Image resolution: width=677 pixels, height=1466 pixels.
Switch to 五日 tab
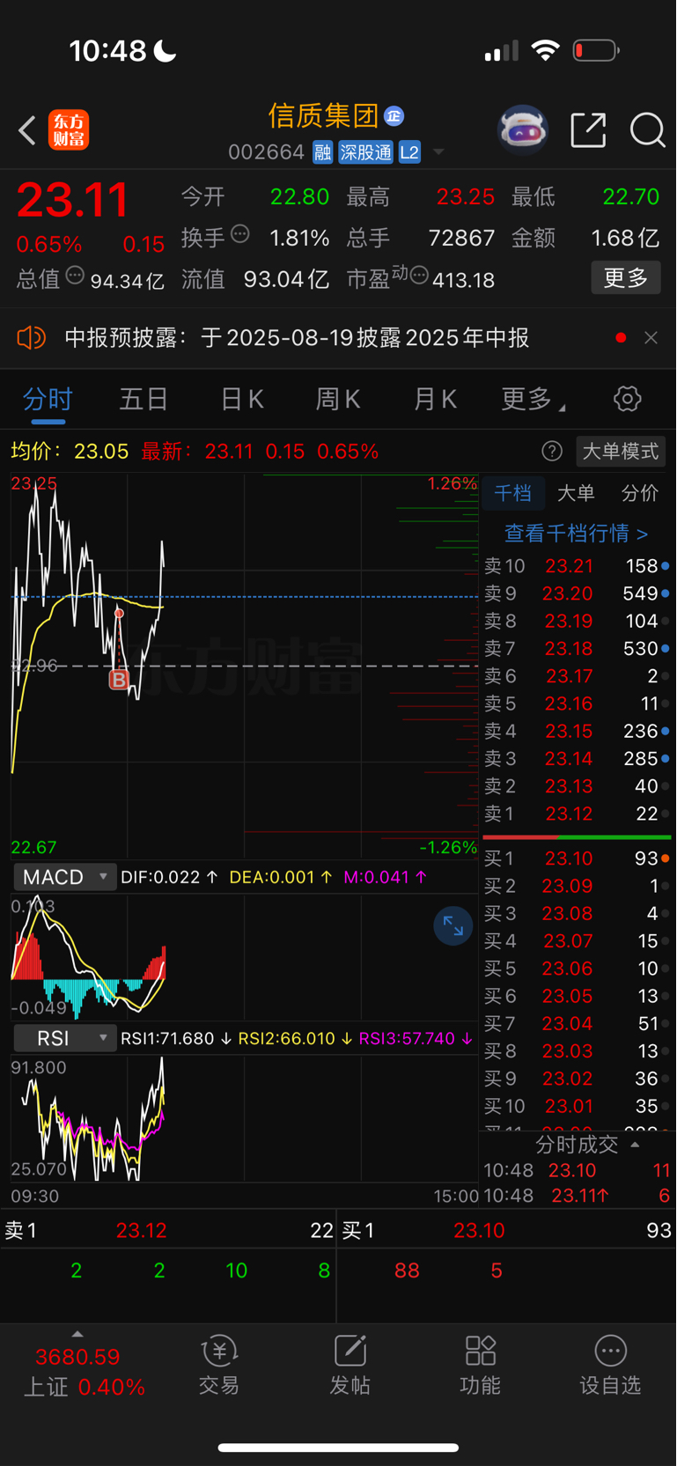click(x=143, y=399)
